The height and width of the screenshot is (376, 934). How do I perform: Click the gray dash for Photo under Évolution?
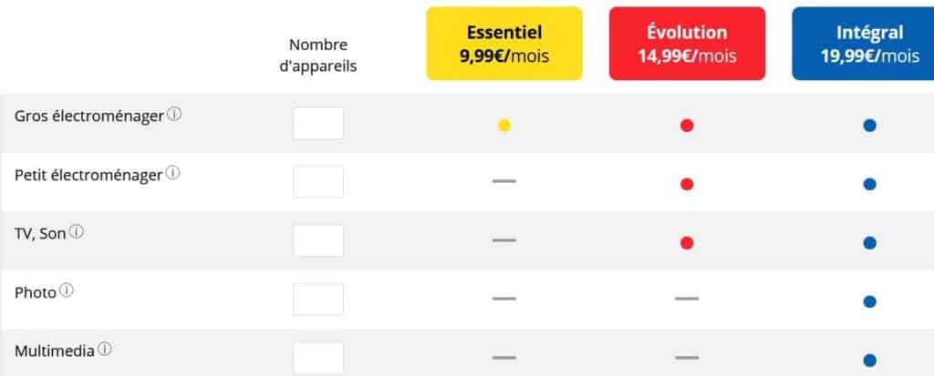[x=687, y=298]
